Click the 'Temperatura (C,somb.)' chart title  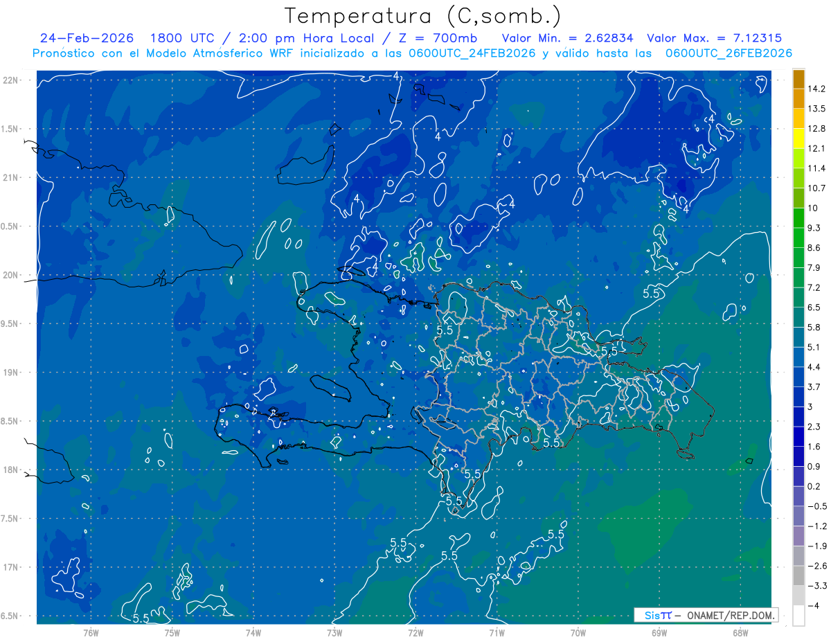pyautogui.click(x=423, y=16)
